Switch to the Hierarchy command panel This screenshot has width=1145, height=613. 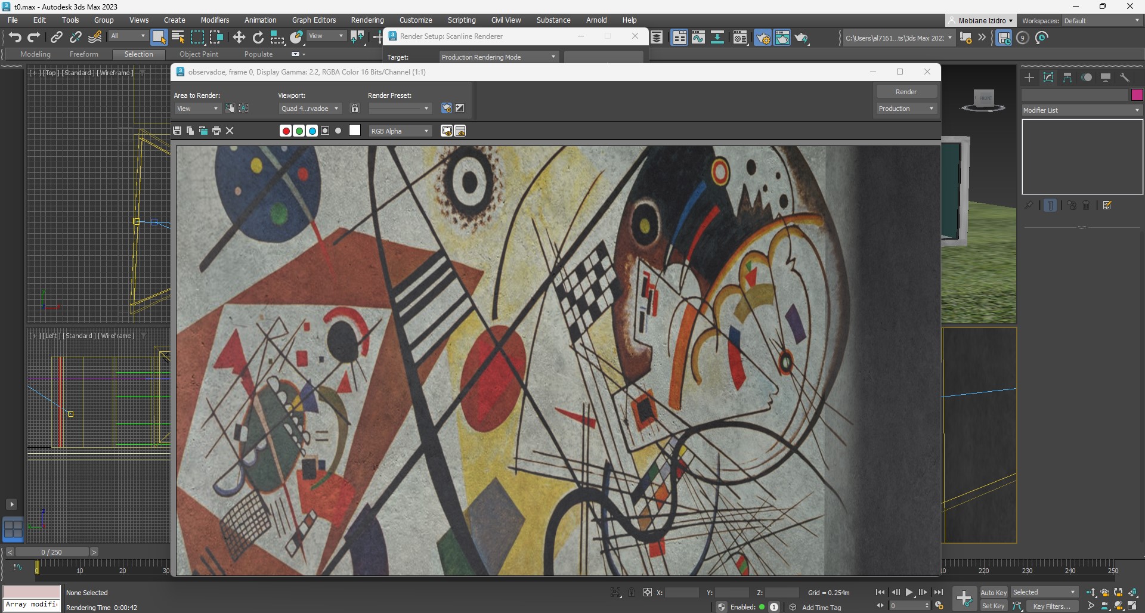(1067, 78)
